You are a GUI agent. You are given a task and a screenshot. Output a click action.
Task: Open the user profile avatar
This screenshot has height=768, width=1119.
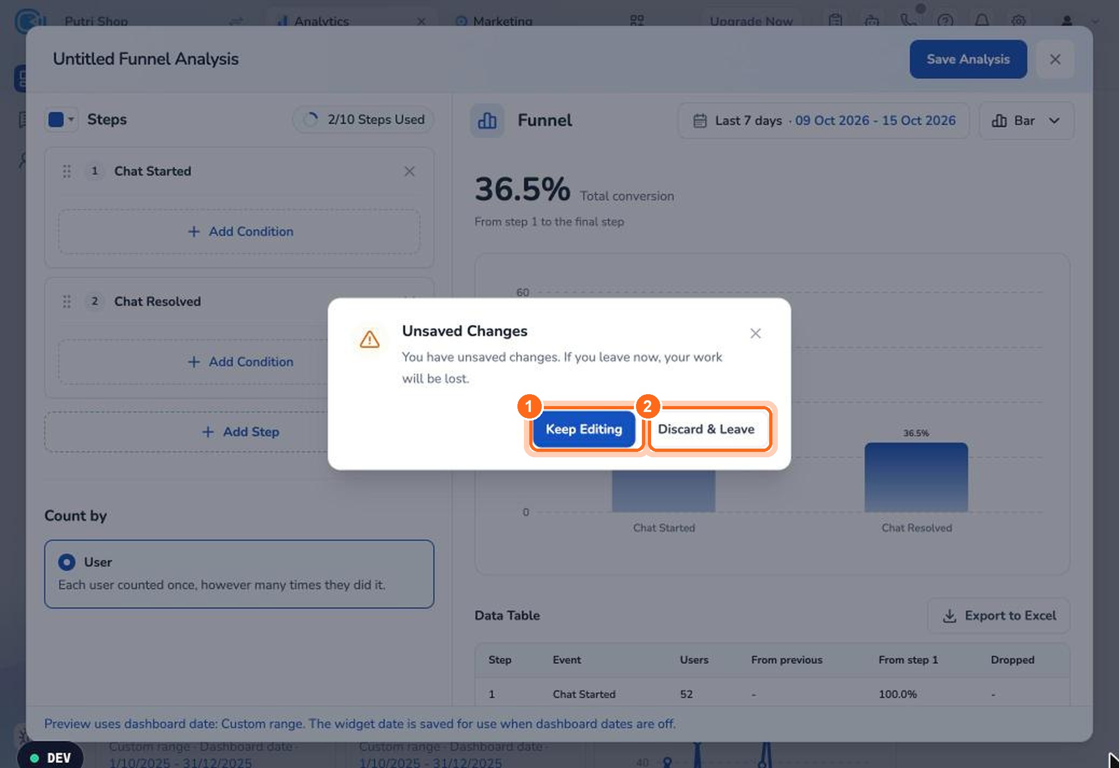(1066, 22)
